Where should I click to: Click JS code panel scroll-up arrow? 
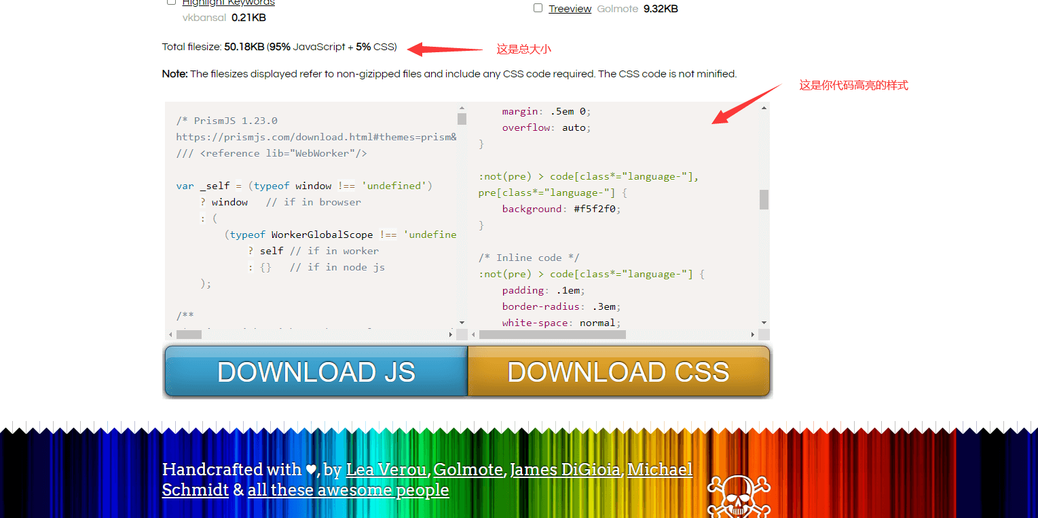[x=462, y=108]
